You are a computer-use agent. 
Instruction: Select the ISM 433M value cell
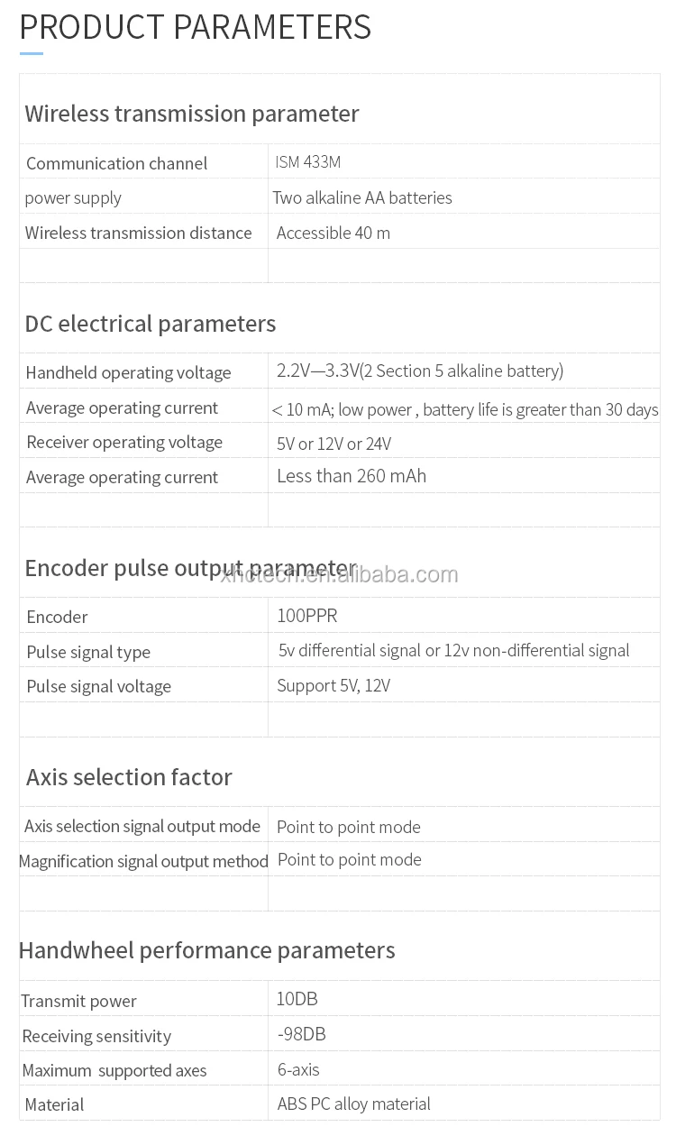coord(308,162)
